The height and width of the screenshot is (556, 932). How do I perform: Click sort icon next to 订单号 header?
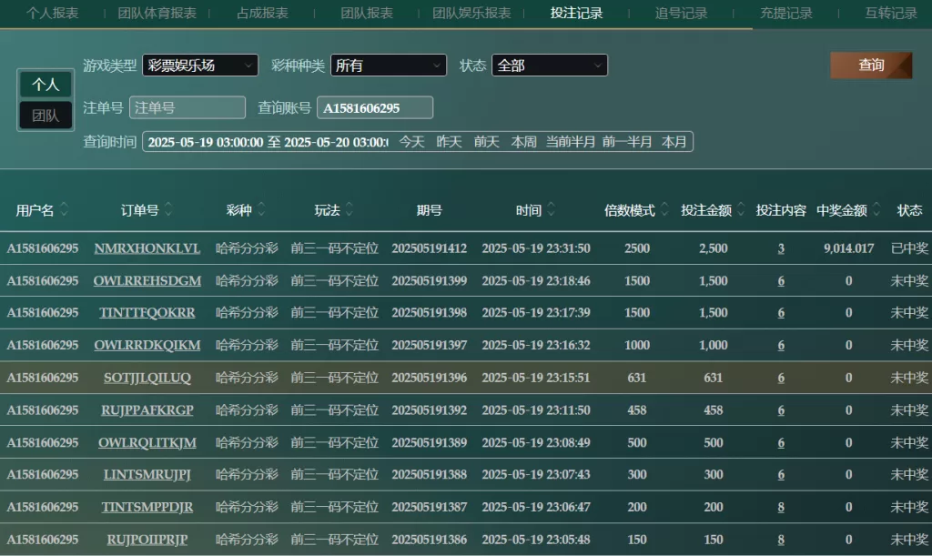pos(169,210)
